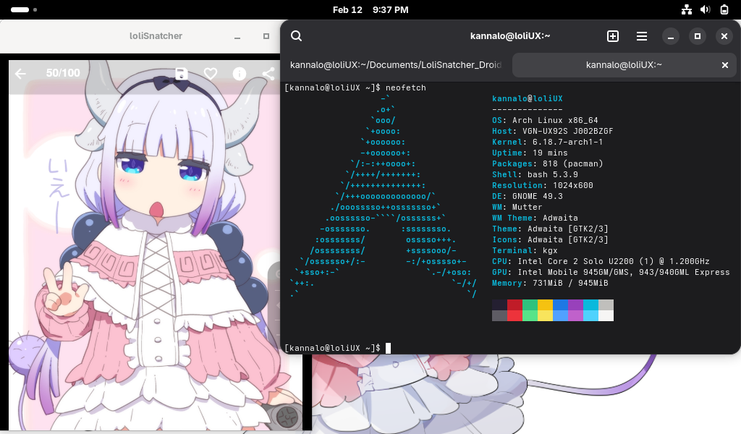This screenshot has height=434, width=741.
Task: Open terminal search with the magnifier icon
Action: click(x=296, y=36)
